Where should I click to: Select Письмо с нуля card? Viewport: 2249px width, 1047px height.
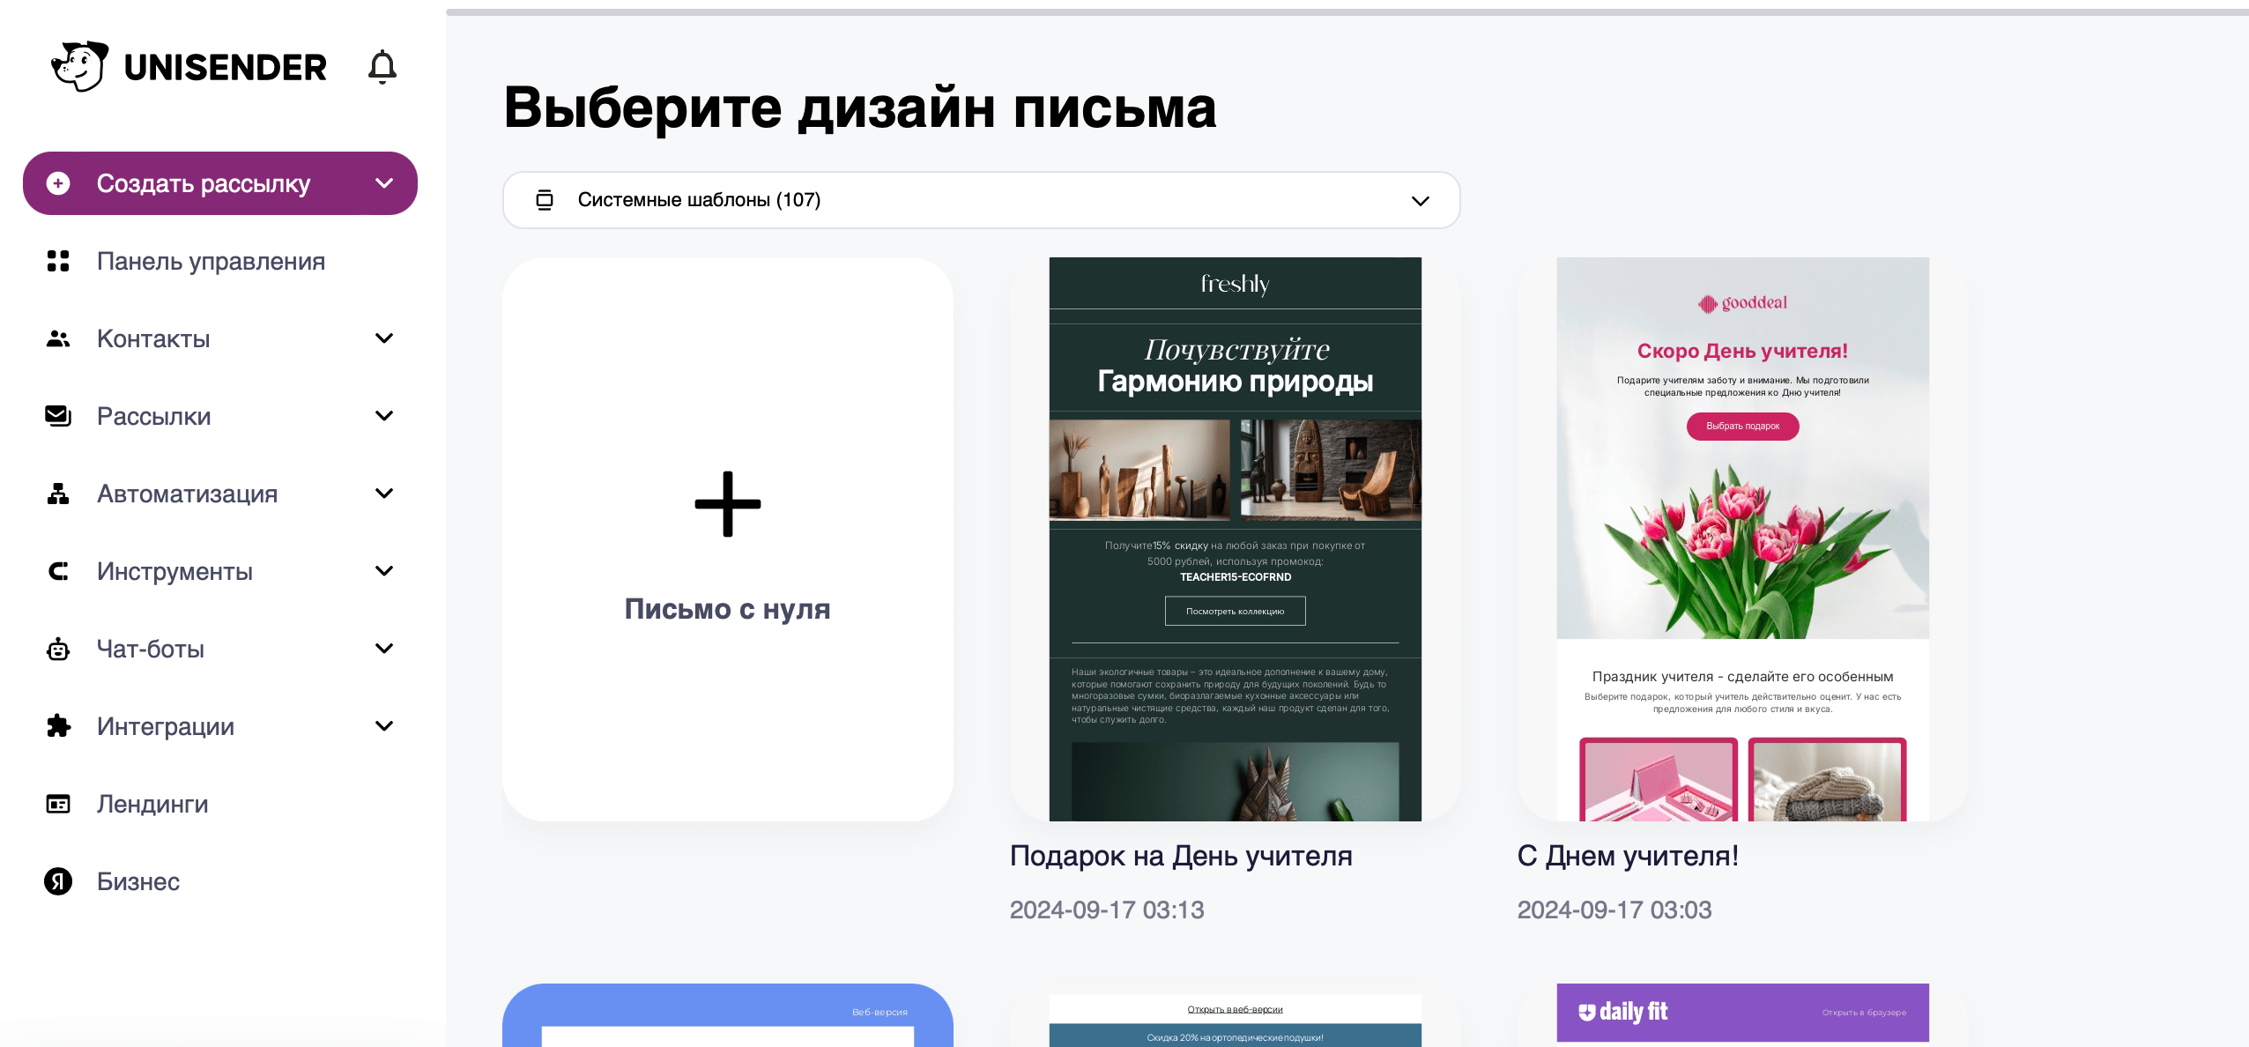pos(728,539)
